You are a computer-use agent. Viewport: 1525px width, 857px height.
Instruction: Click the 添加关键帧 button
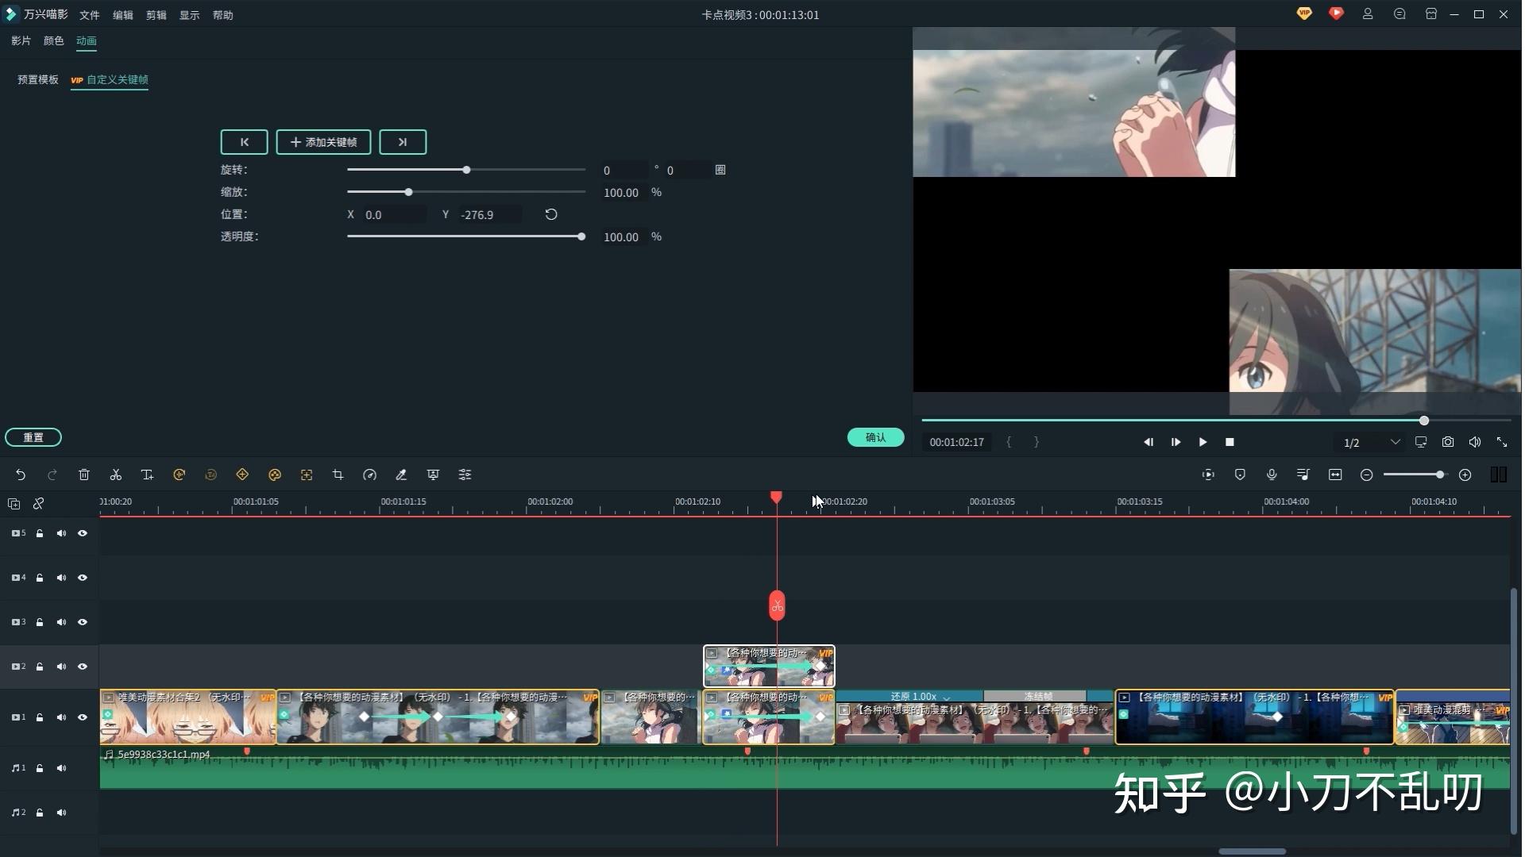tap(323, 142)
